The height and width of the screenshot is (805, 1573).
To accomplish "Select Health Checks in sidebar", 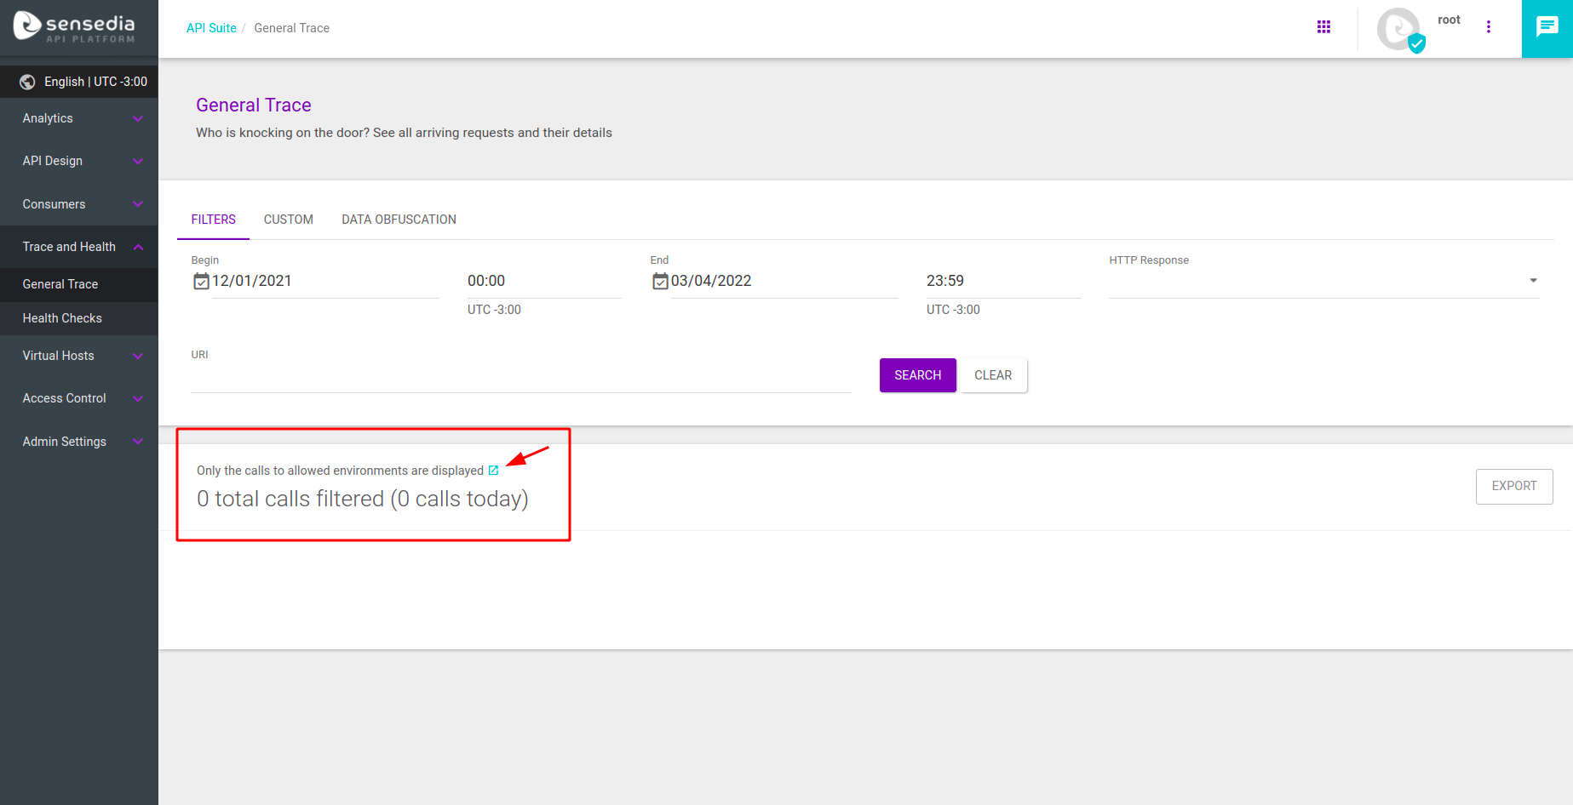I will pos(62,318).
